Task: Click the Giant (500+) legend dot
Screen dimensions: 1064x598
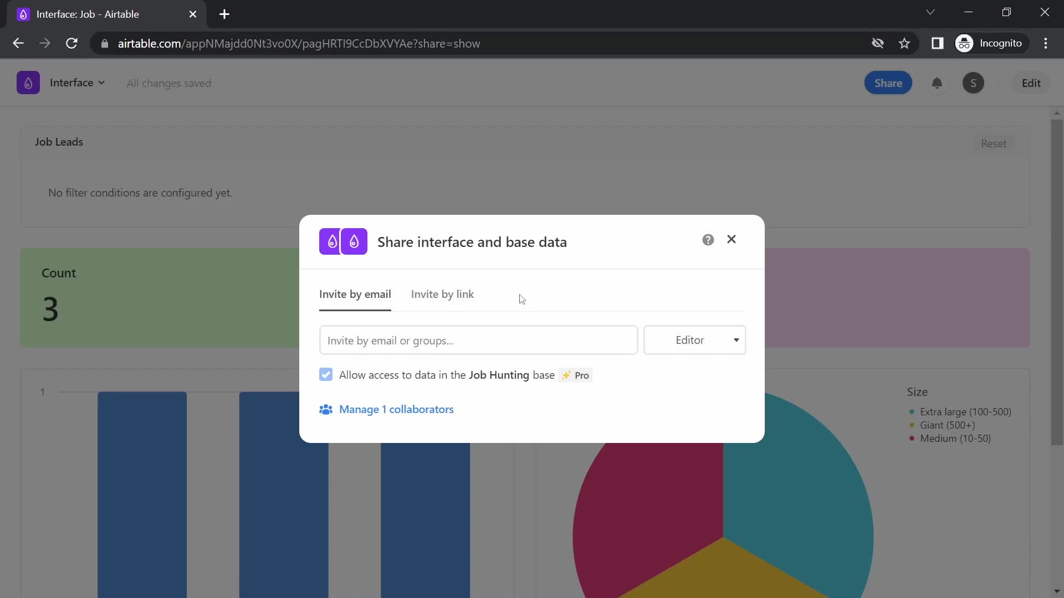Action: pos(912,425)
